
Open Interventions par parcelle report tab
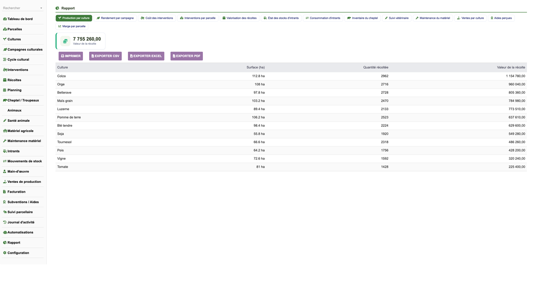click(x=198, y=18)
